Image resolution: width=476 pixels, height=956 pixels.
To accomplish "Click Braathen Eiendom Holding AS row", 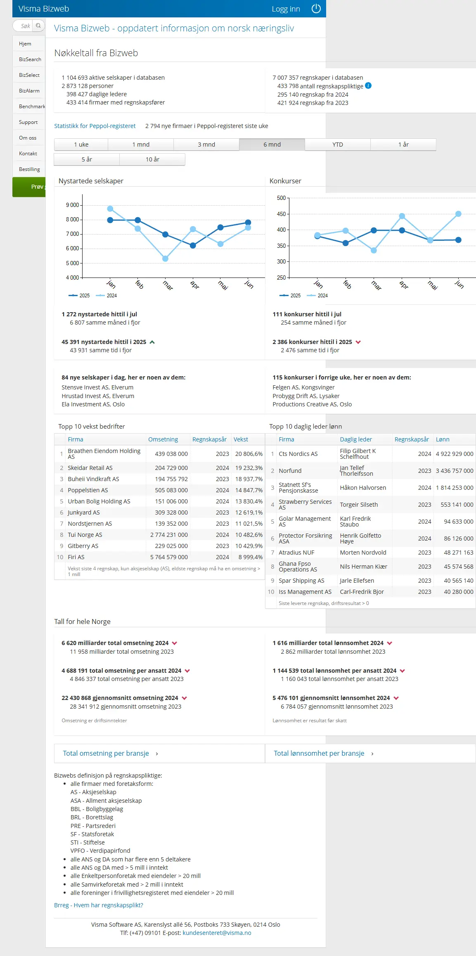I will pos(159,454).
